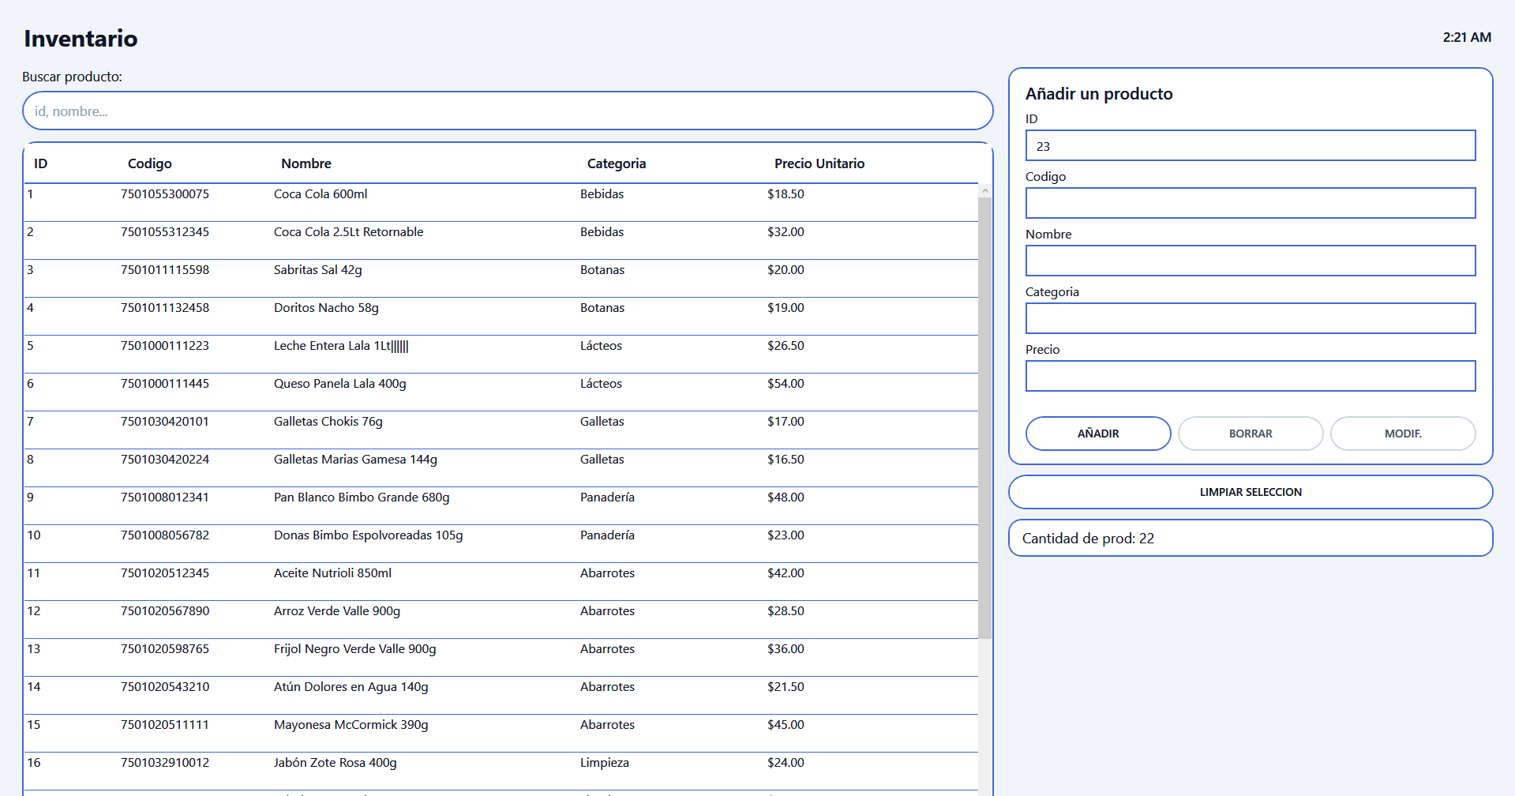Click the AÑADIR button
Image resolution: width=1515 pixels, height=796 pixels.
(1098, 434)
